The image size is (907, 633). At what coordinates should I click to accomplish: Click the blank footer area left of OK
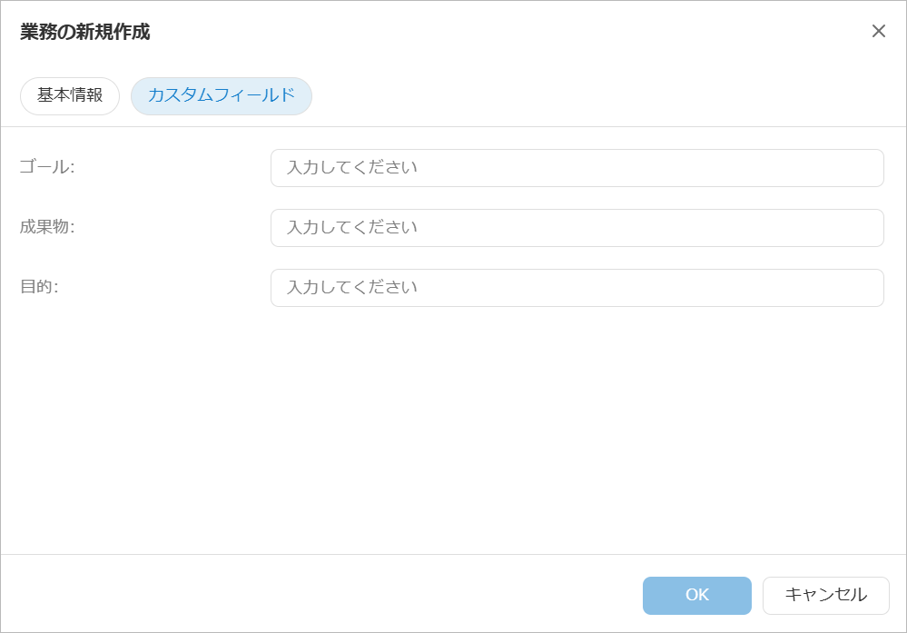pyautogui.click(x=318, y=595)
